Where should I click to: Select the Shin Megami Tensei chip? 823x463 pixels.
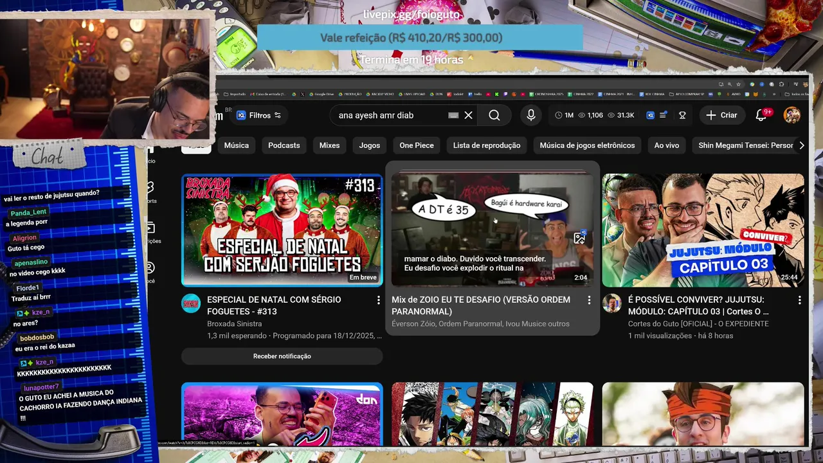click(x=745, y=145)
